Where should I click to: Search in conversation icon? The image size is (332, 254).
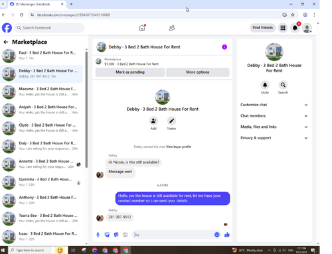(x=283, y=85)
